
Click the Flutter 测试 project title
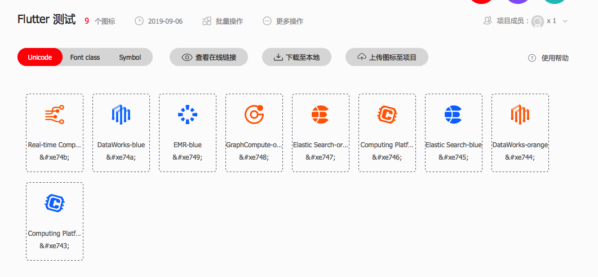point(47,19)
